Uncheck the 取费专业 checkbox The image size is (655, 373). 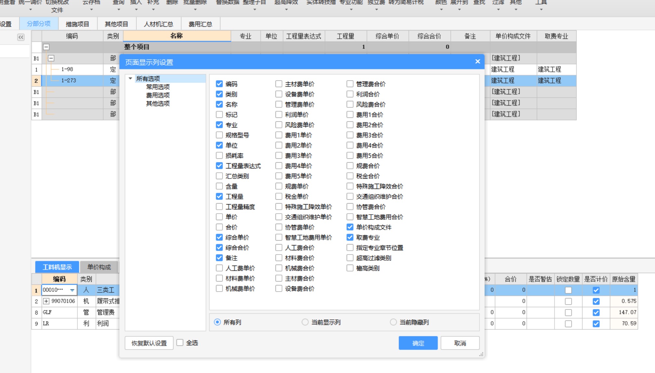[350, 237]
